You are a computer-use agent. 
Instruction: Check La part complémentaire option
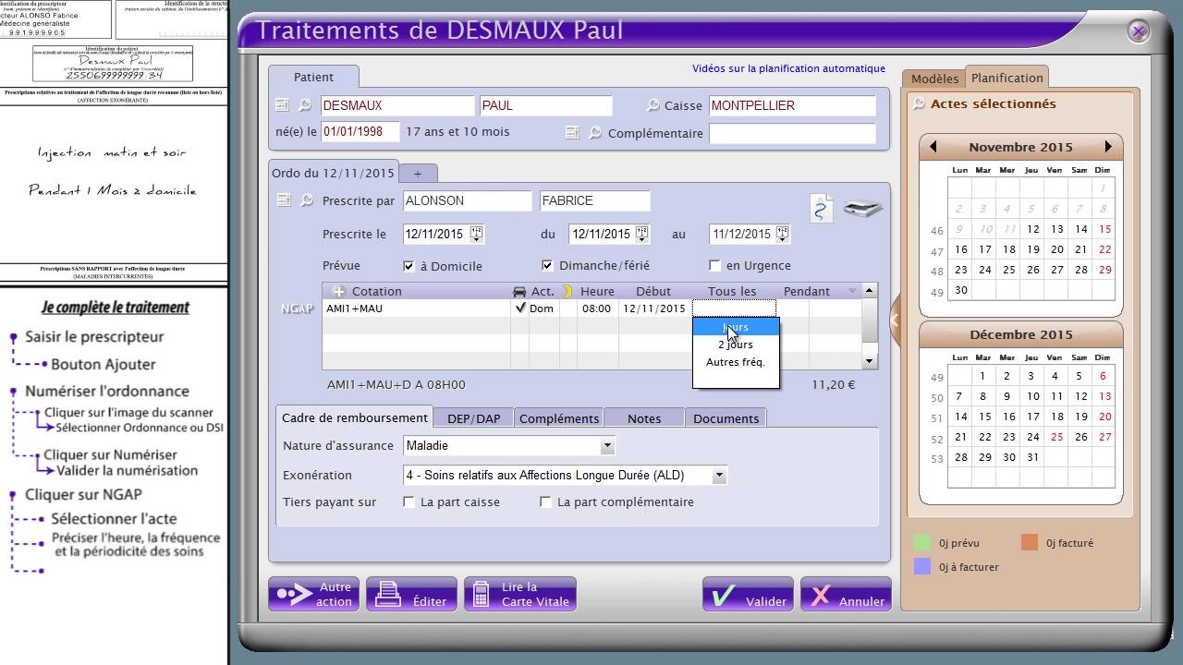click(x=545, y=502)
